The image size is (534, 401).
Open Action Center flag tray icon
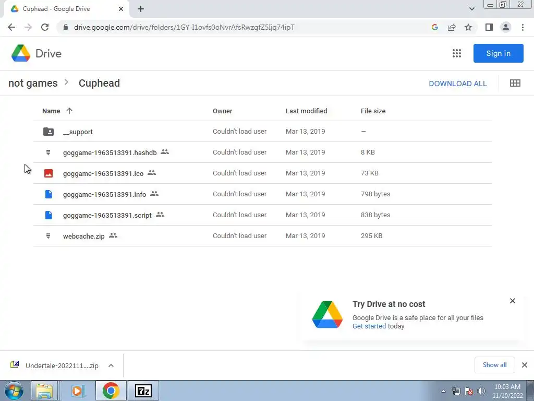tap(469, 392)
